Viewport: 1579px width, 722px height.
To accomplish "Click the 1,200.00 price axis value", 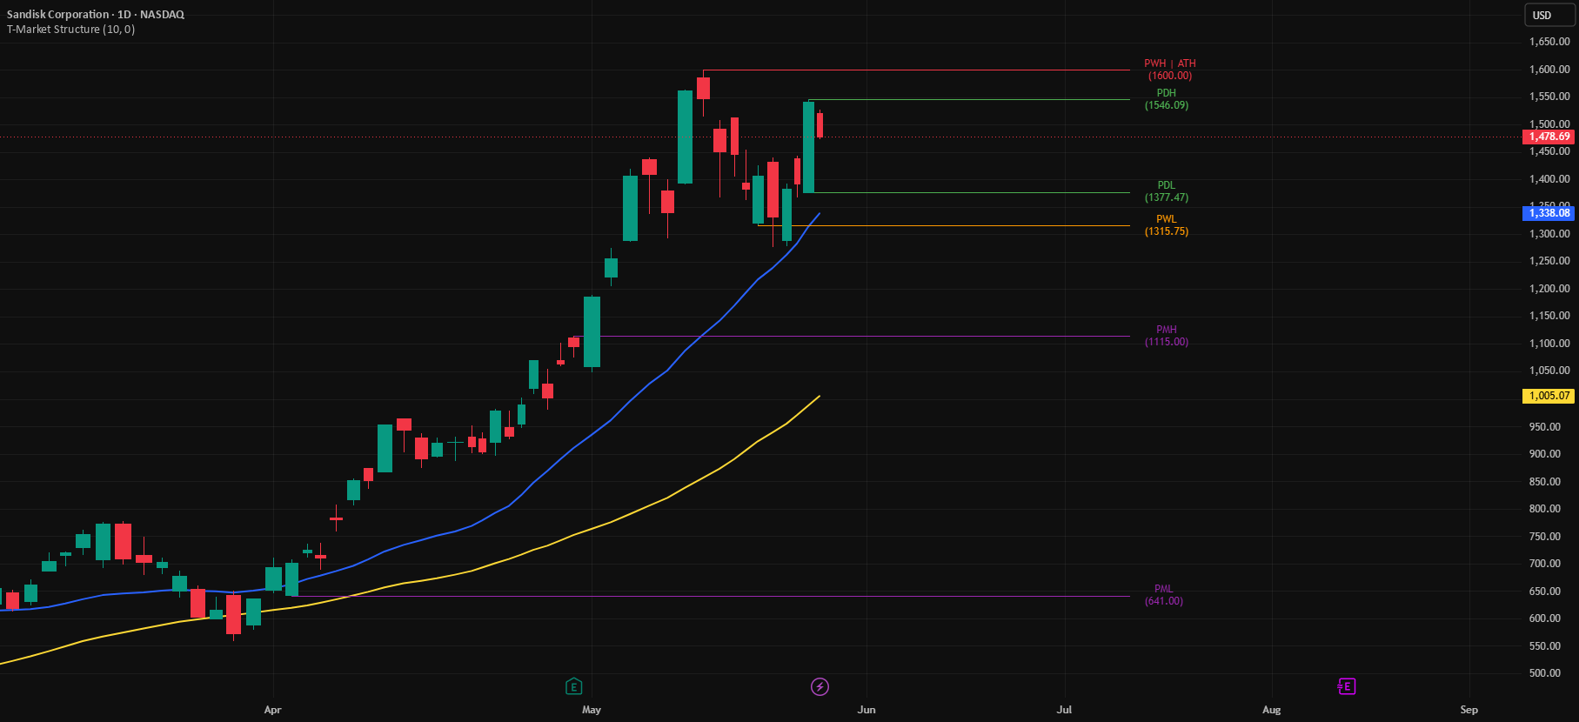I will pyautogui.click(x=1549, y=289).
